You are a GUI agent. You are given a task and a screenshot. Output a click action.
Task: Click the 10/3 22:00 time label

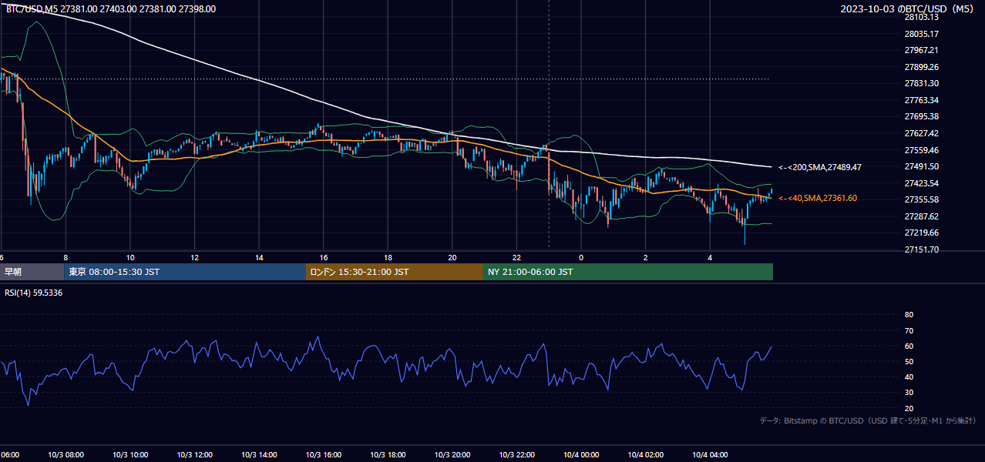(516, 455)
